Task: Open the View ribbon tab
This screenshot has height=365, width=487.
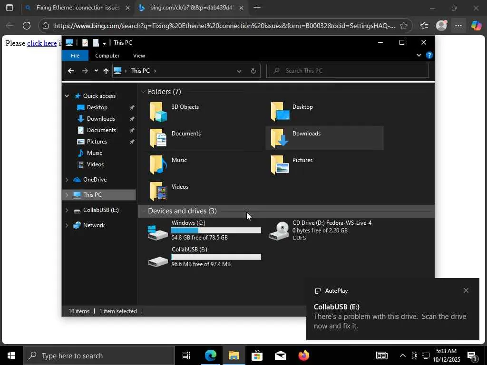Action: [139, 56]
